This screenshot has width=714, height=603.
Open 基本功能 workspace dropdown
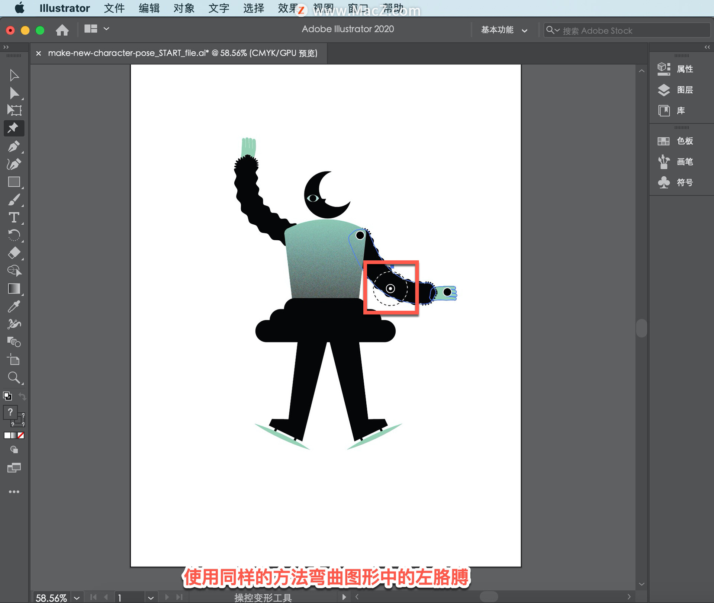pos(504,30)
